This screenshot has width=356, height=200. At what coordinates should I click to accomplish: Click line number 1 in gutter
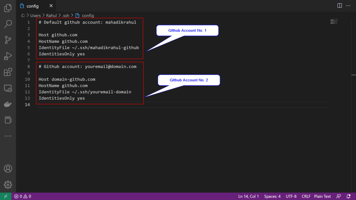coord(29,22)
